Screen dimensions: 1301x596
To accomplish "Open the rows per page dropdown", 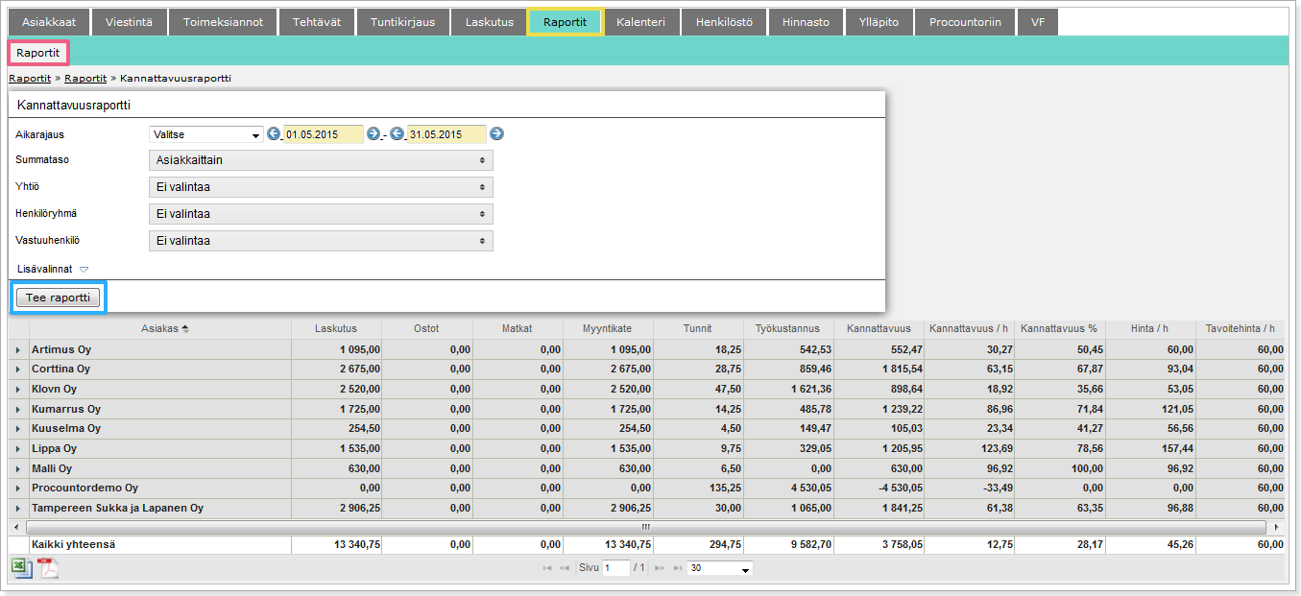I will tap(720, 568).
